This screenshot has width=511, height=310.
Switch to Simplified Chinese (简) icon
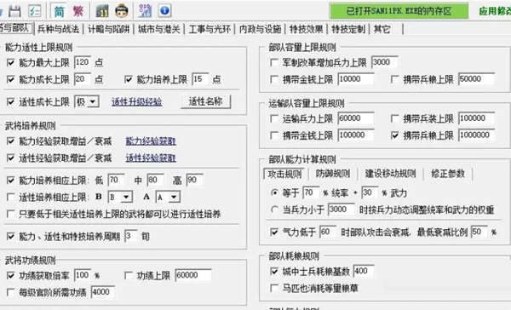[x=59, y=11]
